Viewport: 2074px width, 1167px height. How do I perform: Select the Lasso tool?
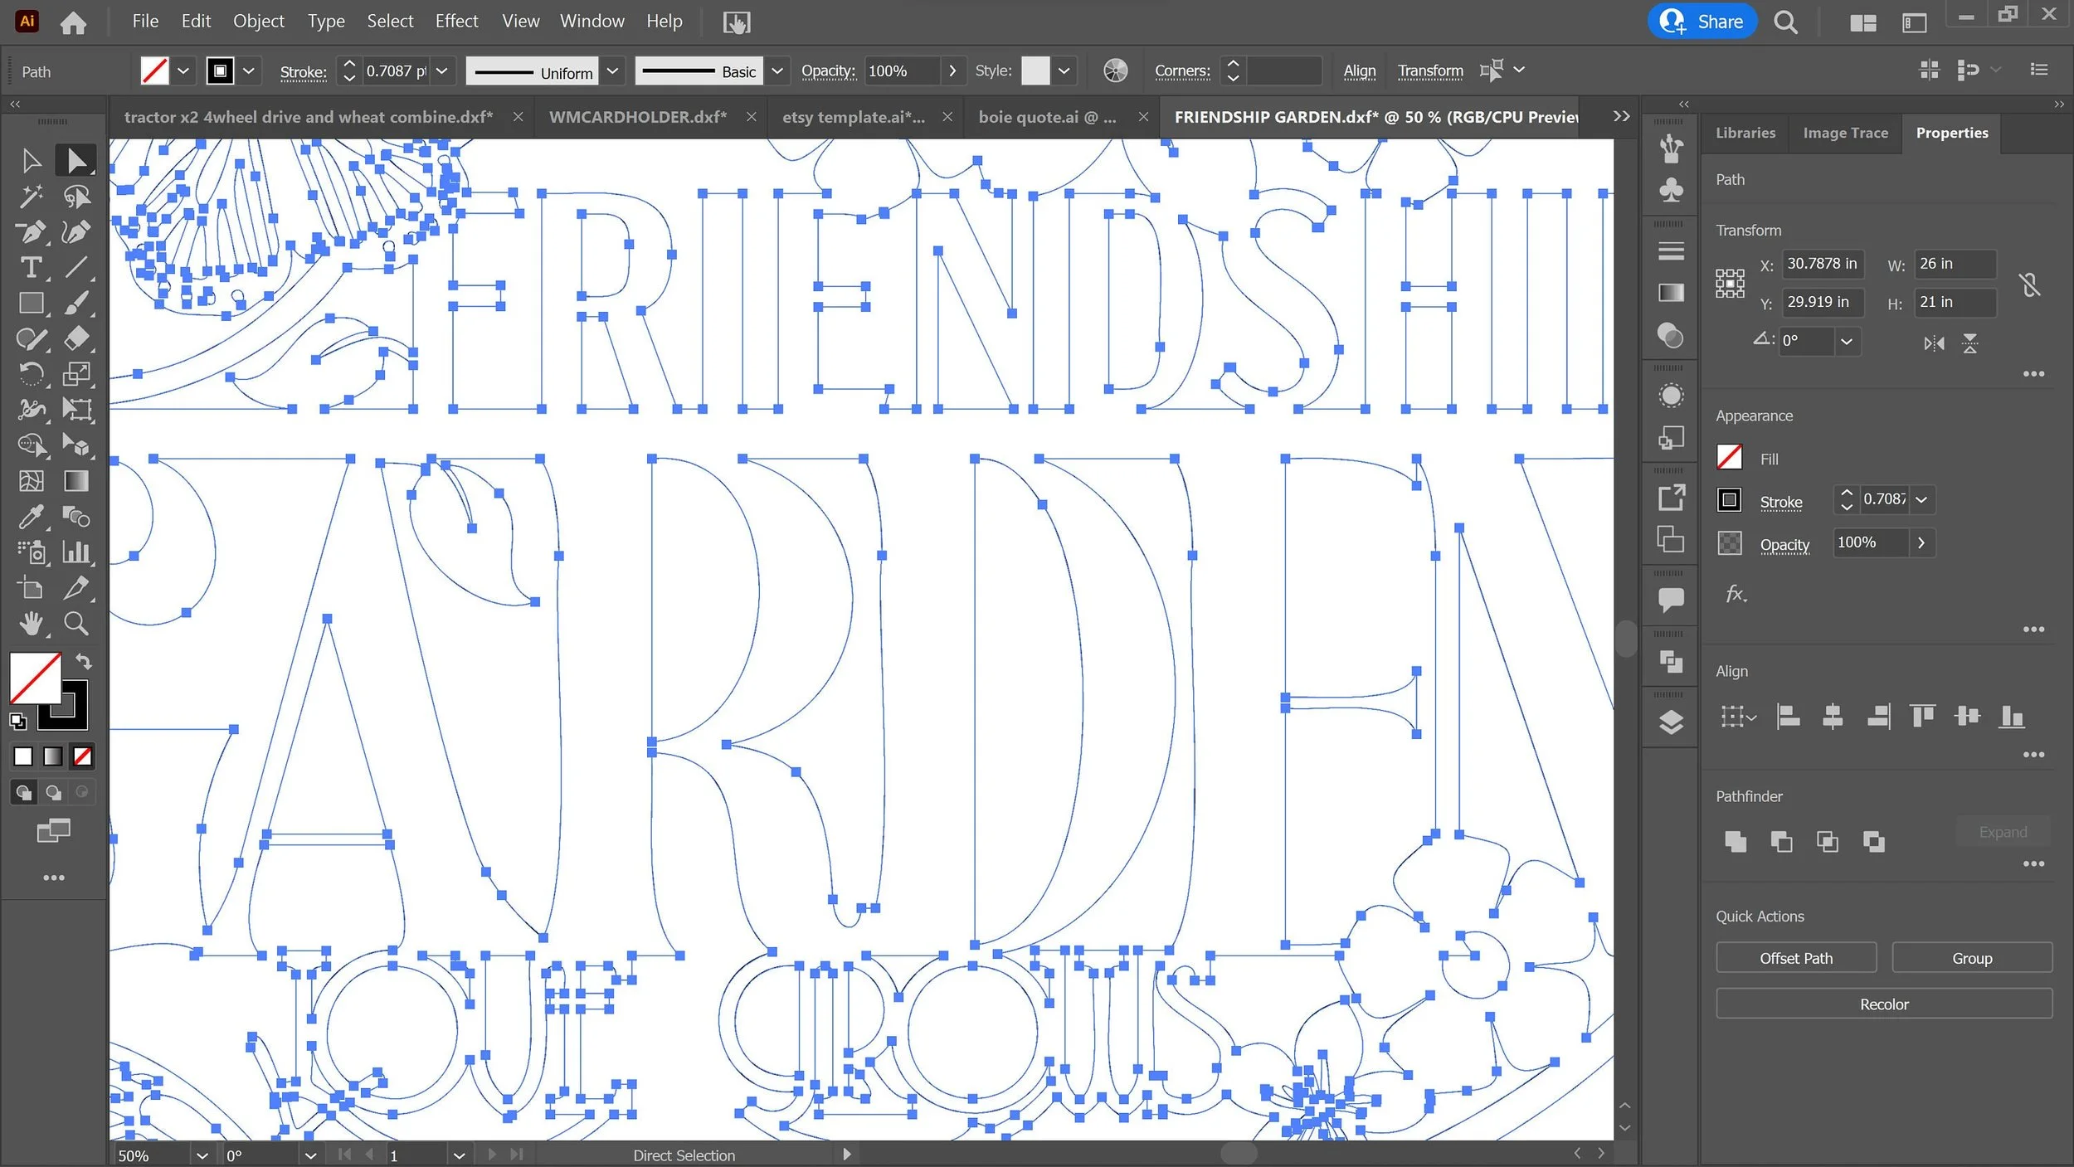(x=76, y=197)
